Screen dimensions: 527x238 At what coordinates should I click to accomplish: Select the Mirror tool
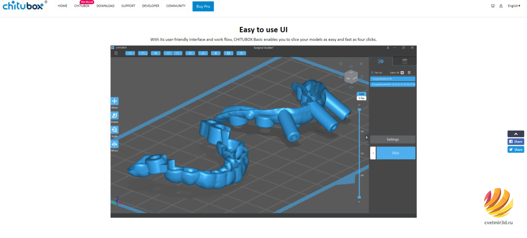click(115, 144)
